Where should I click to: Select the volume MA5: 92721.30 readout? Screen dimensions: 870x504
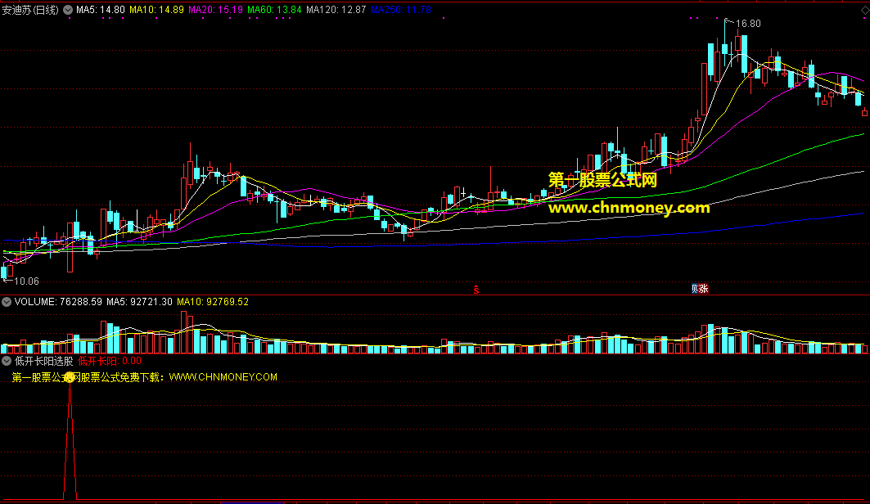pyautogui.click(x=139, y=302)
